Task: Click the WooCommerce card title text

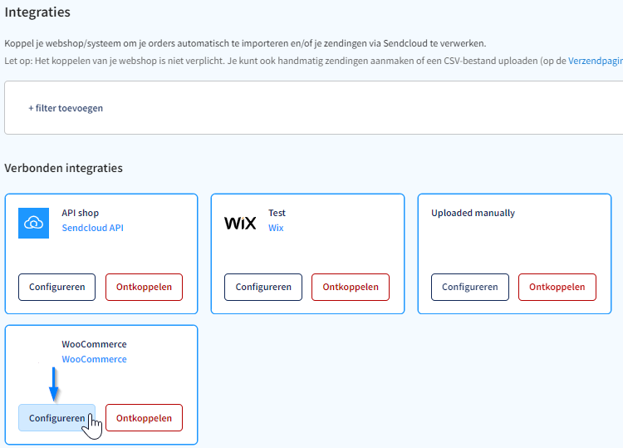Action: (x=94, y=344)
